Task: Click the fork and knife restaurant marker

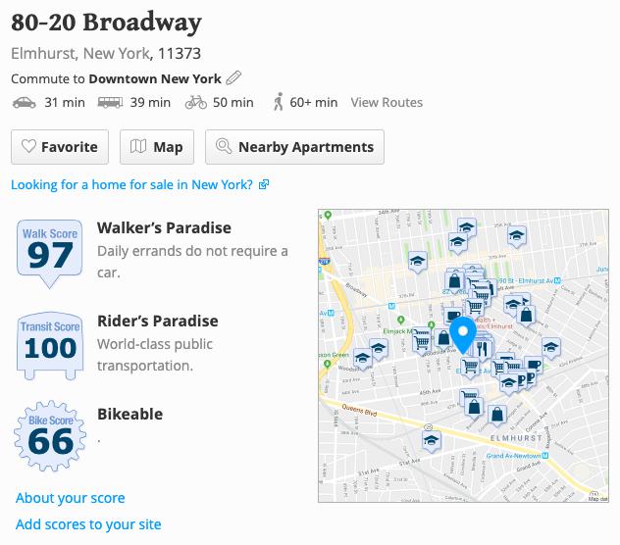Action: [482, 350]
